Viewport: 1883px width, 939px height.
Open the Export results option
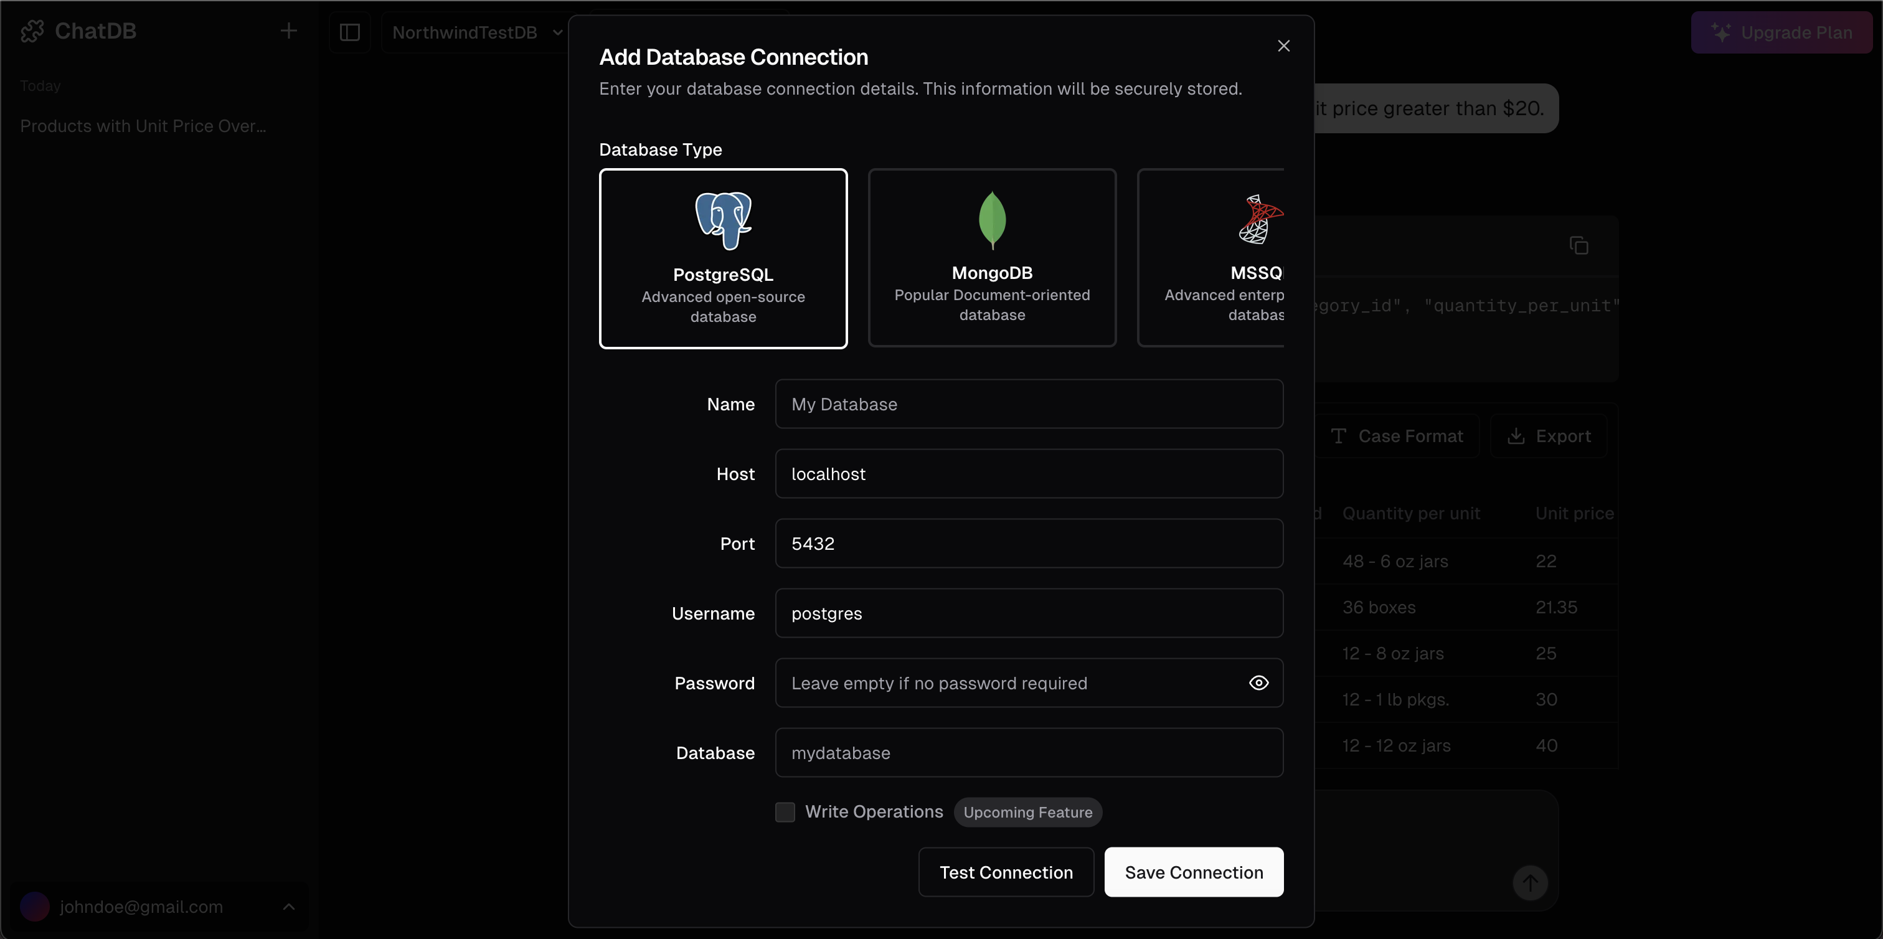click(x=1549, y=436)
